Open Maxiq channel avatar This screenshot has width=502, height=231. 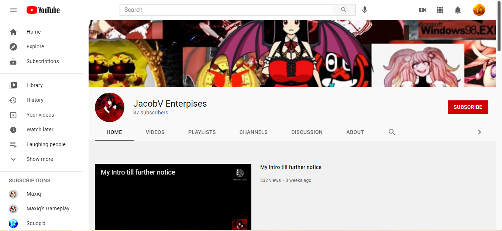click(x=13, y=194)
